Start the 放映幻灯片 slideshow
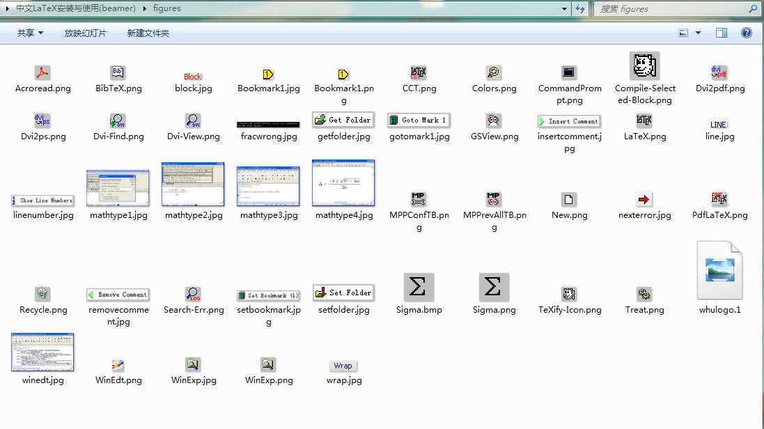This screenshot has width=764, height=429. click(85, 33)
